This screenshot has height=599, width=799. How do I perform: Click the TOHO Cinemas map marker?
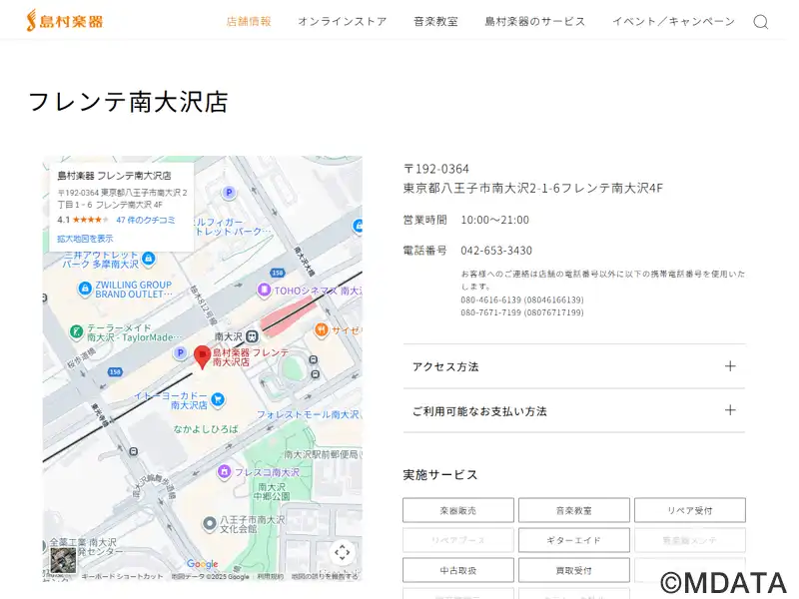coord(264,291)
